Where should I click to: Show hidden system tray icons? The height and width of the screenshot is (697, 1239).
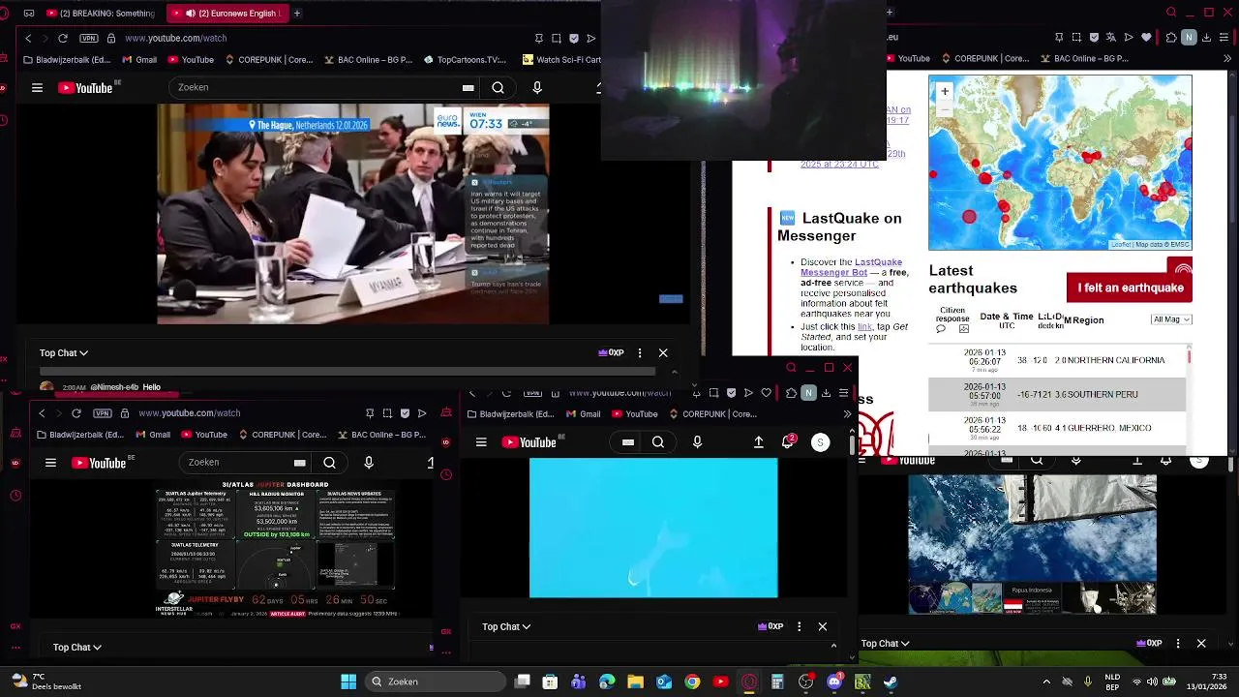point(1046,682)
